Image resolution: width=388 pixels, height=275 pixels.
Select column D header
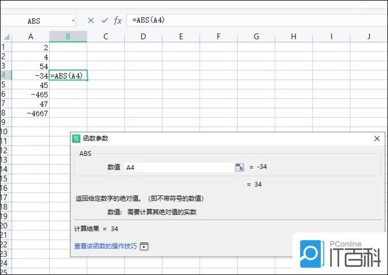pyautogui.click(x=143, y=37)
